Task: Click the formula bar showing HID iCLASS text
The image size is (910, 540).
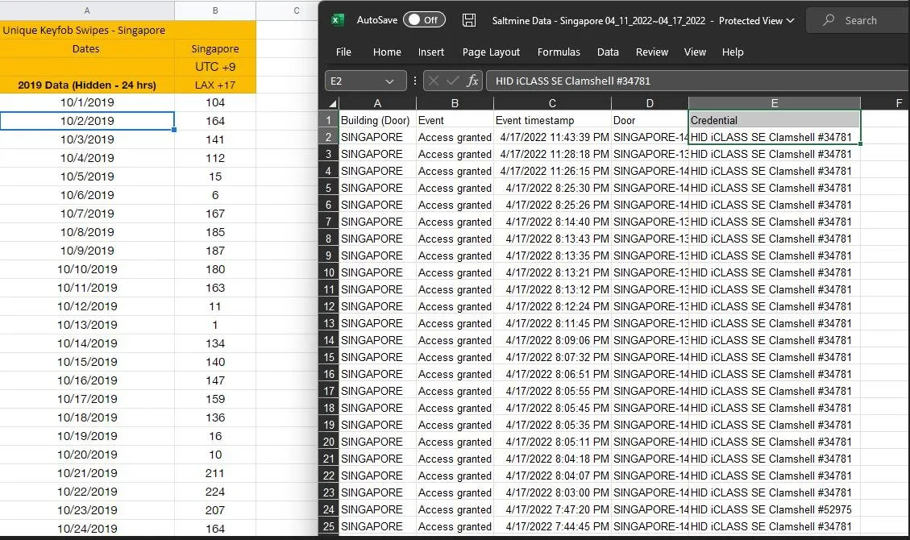Action: [x=697, y=81]
